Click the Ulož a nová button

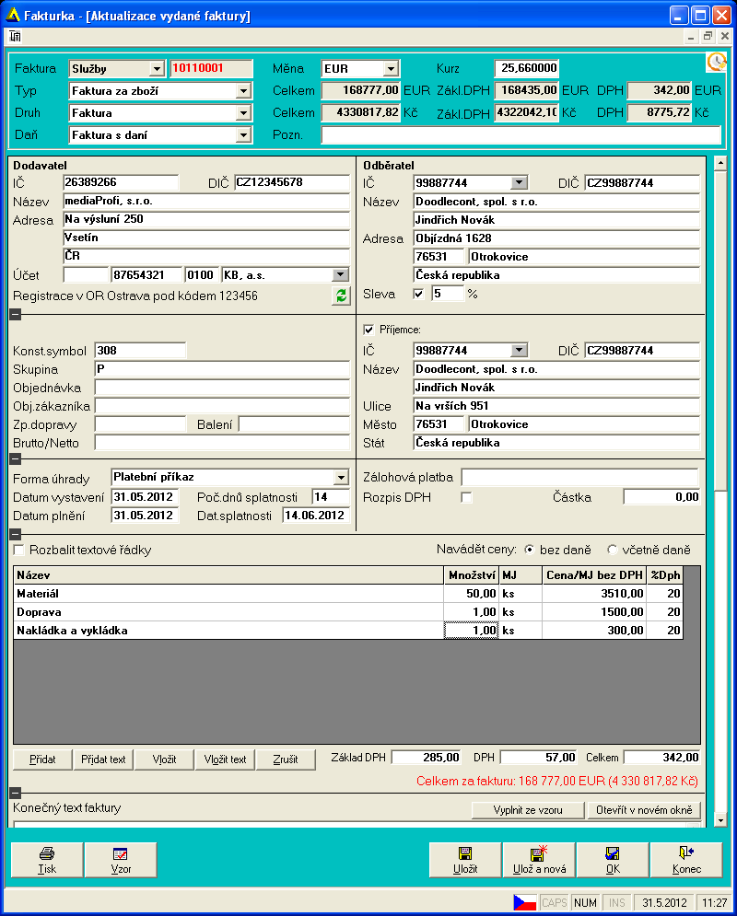click(x=538, y=860)
